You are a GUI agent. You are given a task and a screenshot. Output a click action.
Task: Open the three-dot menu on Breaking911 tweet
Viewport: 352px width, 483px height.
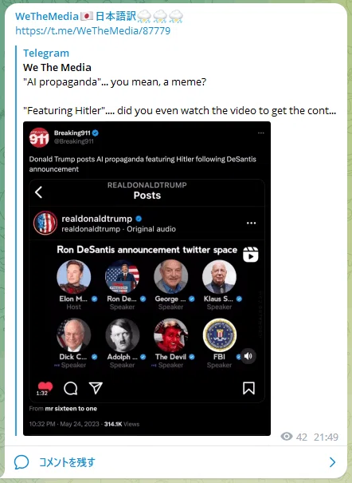[260, 133]
